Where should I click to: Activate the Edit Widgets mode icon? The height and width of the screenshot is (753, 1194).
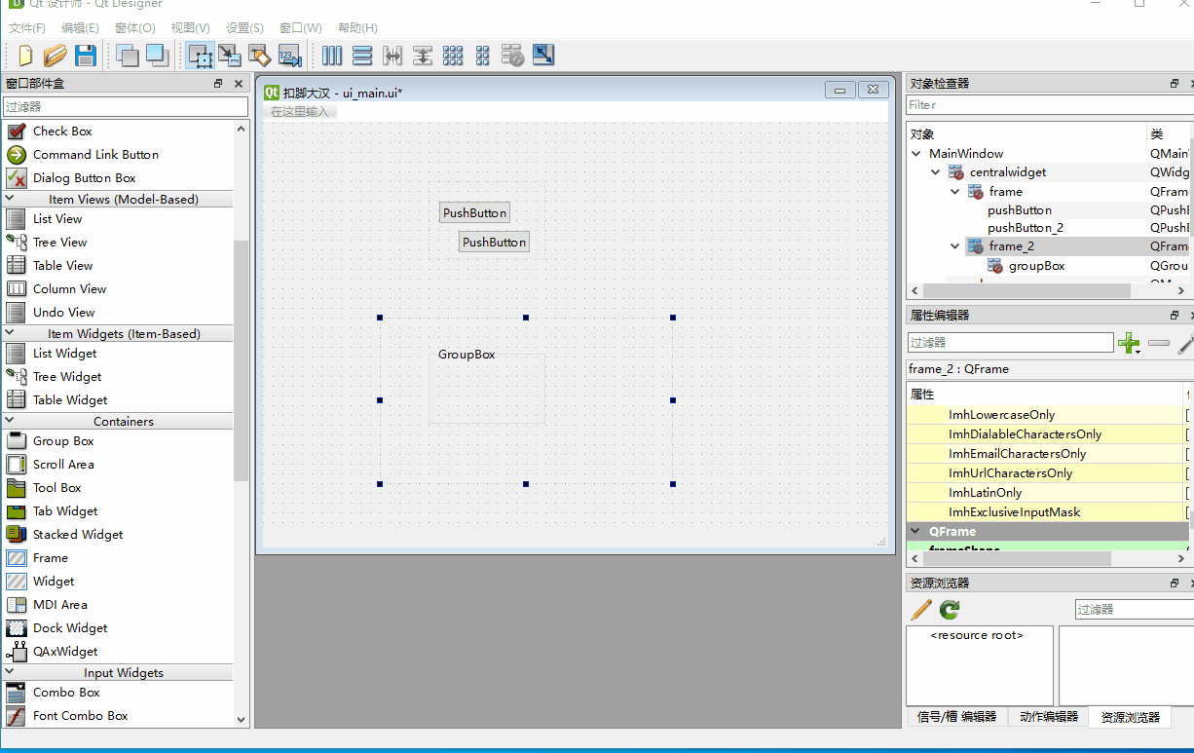tap(200, 56)
